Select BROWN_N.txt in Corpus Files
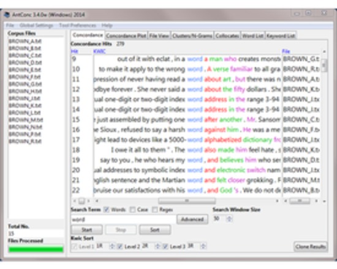Image resolution: width=337 pixels, height=269 pixels. (25, 127)
